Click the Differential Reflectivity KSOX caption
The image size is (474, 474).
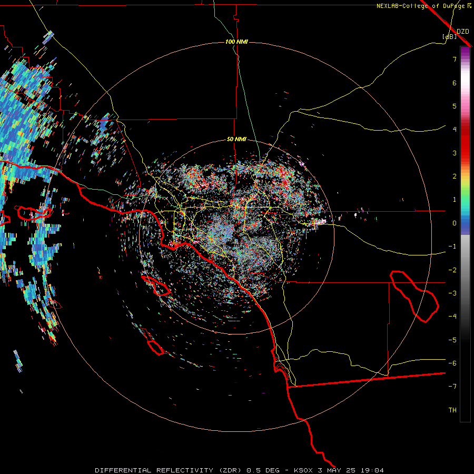240,470
